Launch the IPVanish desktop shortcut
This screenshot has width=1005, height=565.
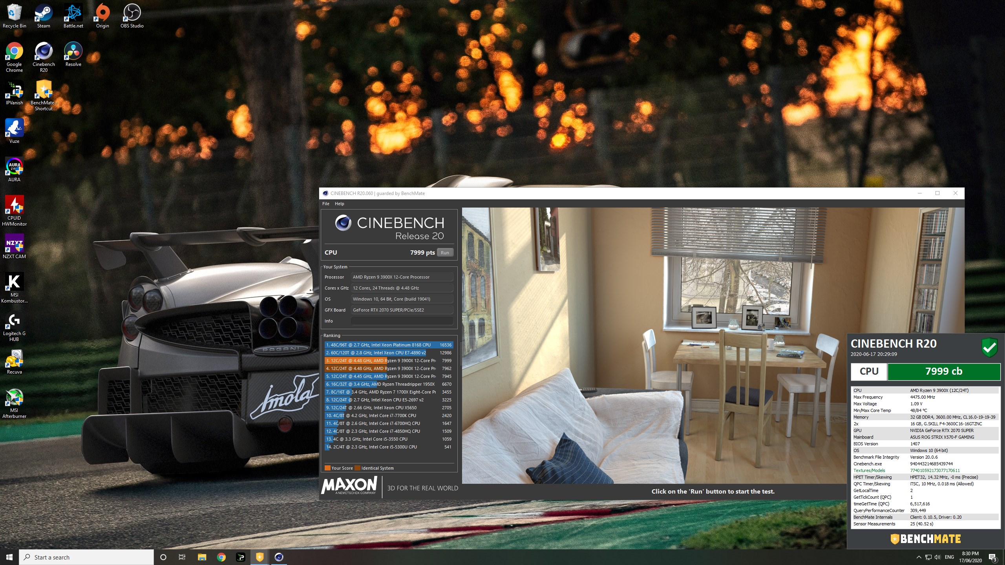(x=14, y=93)
